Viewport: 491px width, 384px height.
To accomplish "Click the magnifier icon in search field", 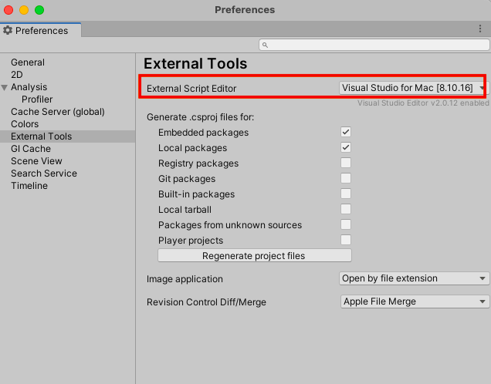I will [265, 45].
